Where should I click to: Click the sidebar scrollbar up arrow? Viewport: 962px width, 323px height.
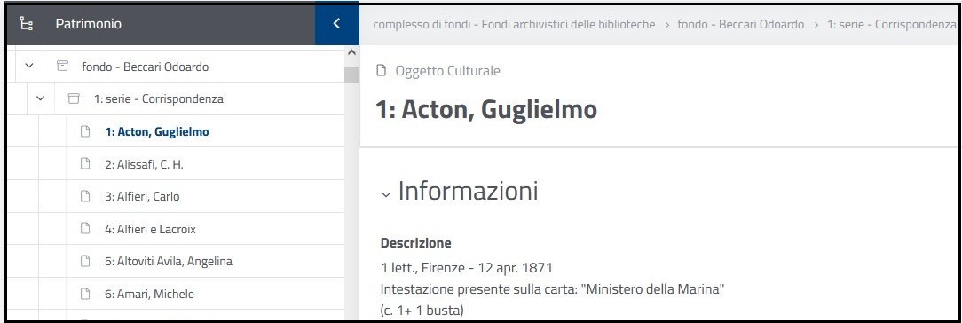(x=351, y=53)
